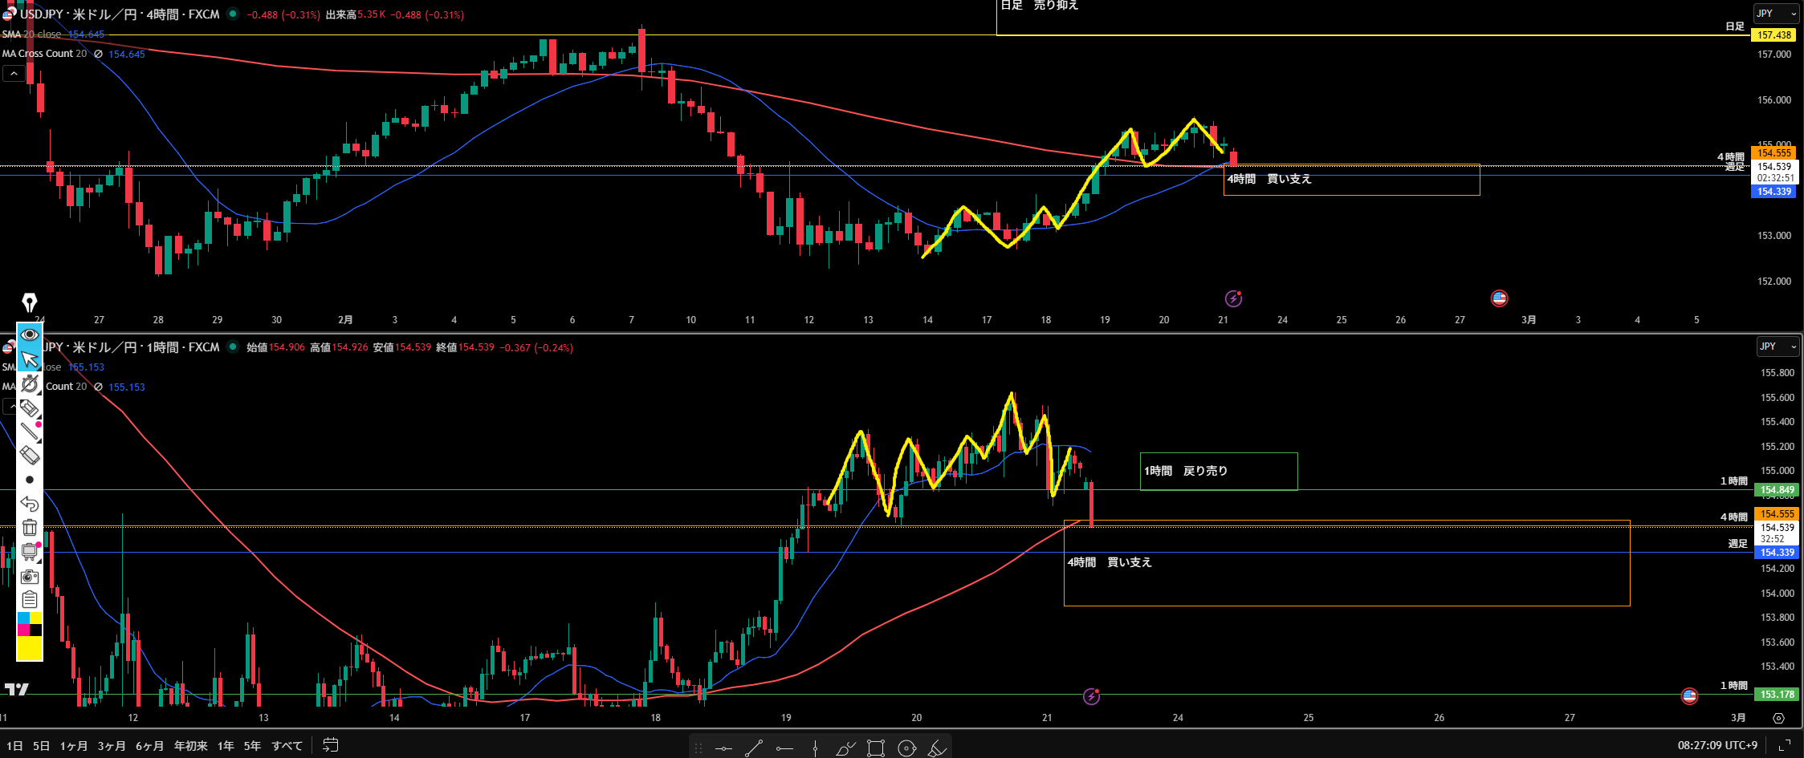Click the すべて range button
The height and width of the screenshot is (758, 1804).
click(x=287, y=746)
